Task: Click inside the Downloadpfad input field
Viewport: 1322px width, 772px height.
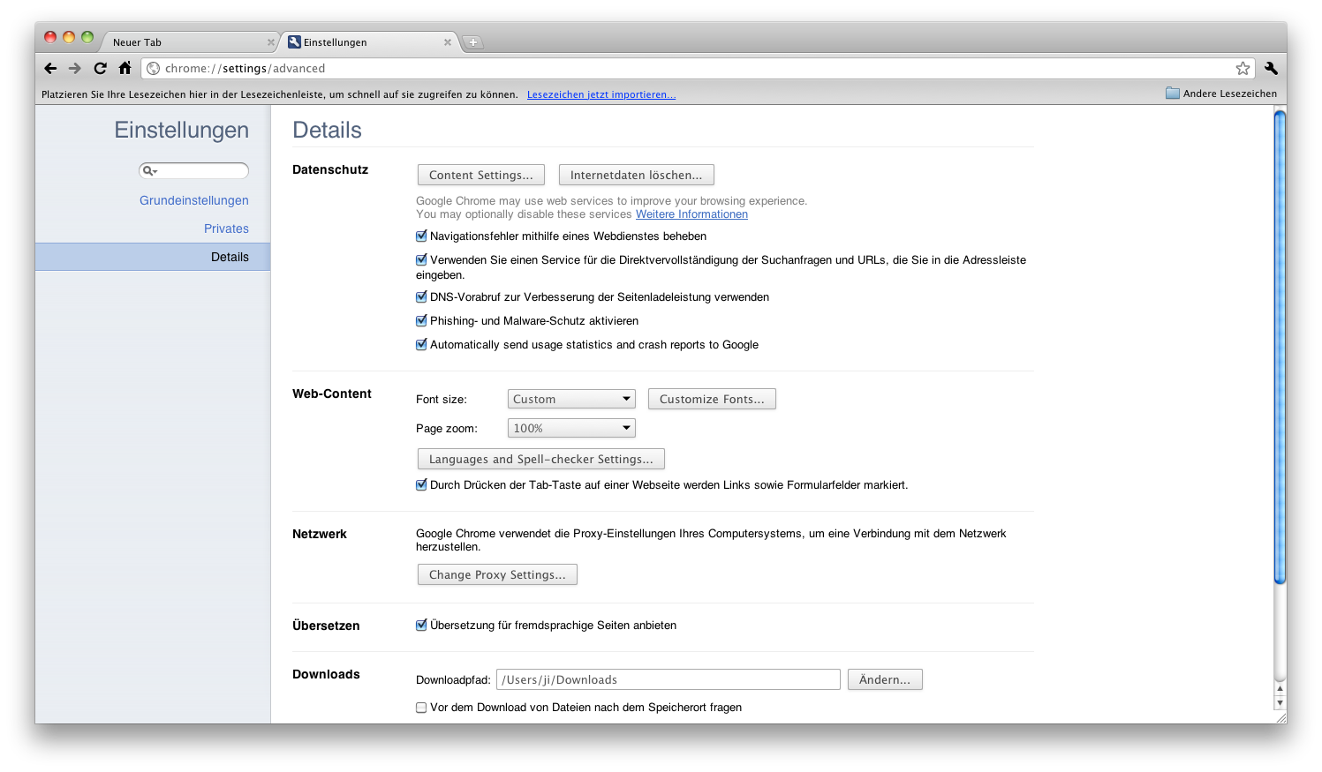Action: (668, 679)
